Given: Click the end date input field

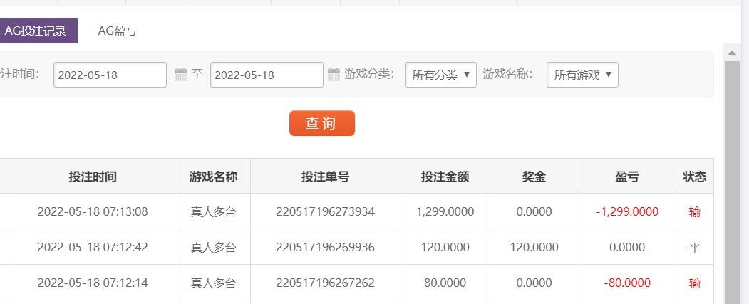Looking at the screenshot, I should [267, 75].
